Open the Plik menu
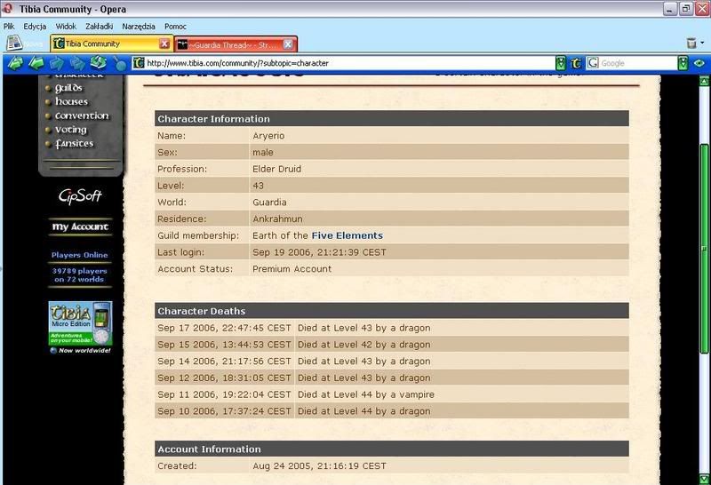This screenshot has width=711, height=485. point(9,27)
